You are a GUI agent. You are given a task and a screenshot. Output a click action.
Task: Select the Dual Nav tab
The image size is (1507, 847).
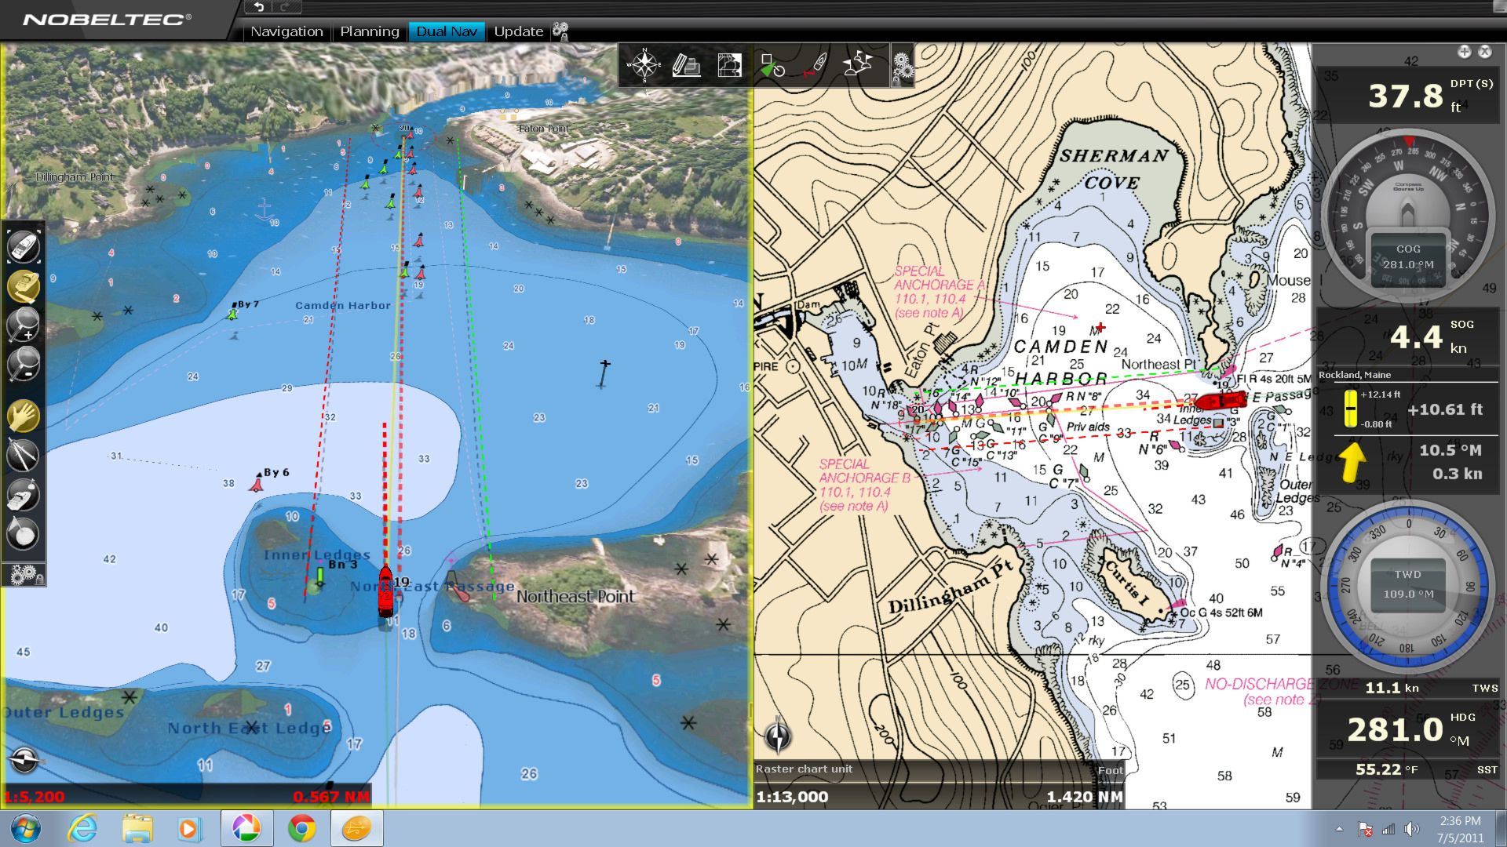click(447, 31)
